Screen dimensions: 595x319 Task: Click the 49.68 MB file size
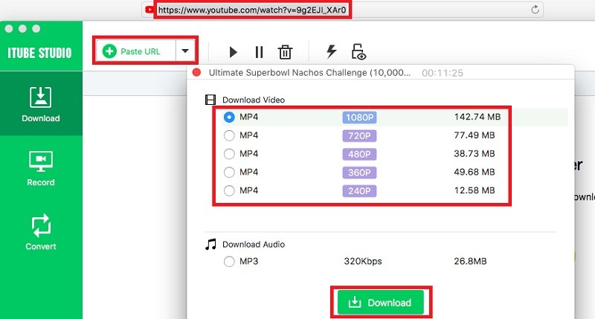point(475,173)
